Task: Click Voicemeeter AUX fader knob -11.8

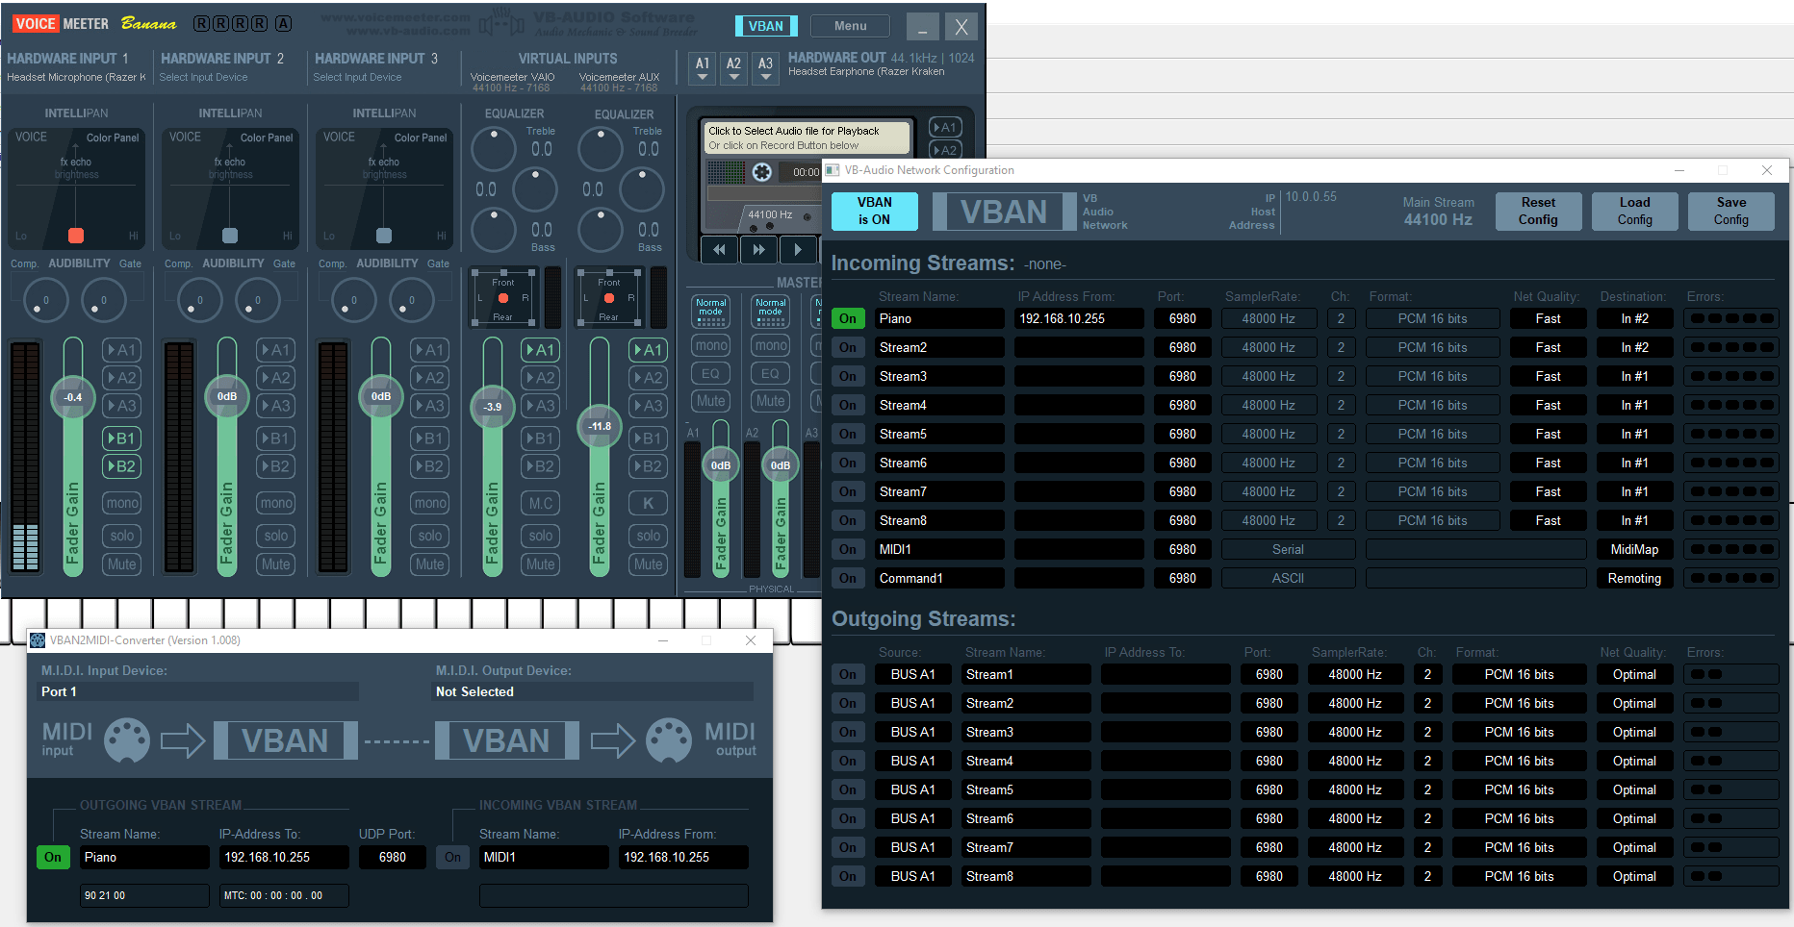Action: [x=600, y=425]
